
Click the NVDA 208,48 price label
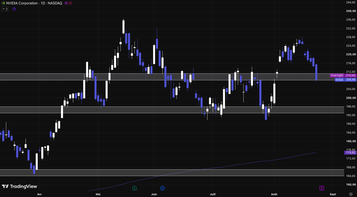click(345, 80)
